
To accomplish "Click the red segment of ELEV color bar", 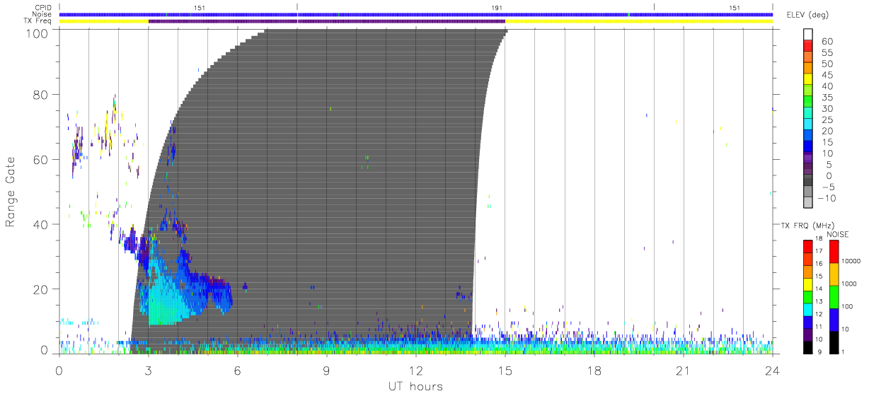I will pyautogui.click(x=808, y=45).
